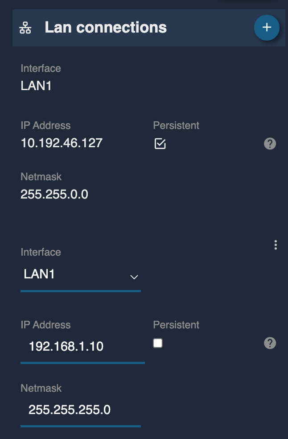Screen dimensions: 288x439
Task: Uncheck Persistent for the 10.192.46.127 address
Action: 160,144
